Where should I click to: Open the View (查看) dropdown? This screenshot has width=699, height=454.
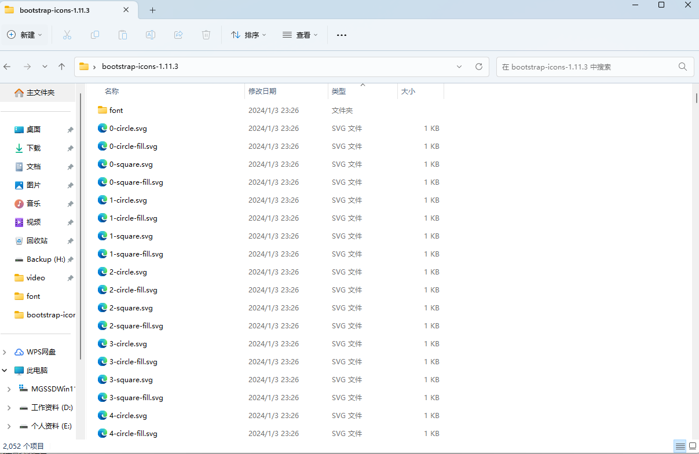pyautogui.click(x=300, y=35)
